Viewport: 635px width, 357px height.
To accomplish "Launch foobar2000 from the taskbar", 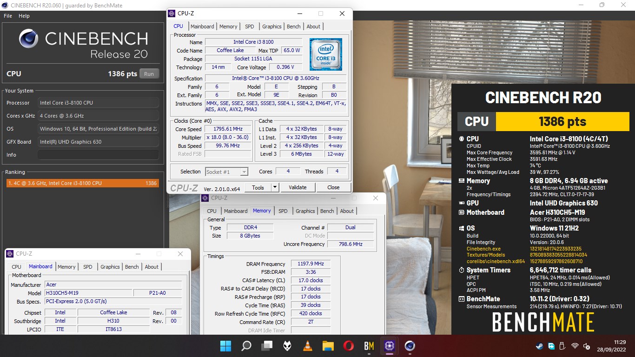I will (x=287, y=346).
